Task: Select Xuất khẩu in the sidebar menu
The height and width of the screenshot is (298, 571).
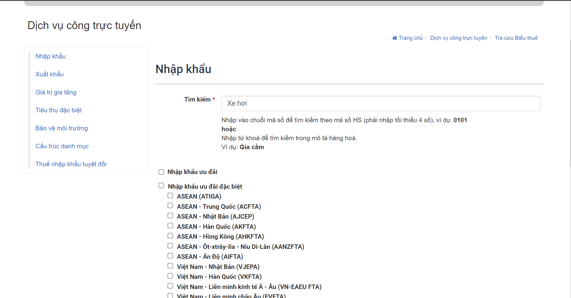Action: (x=49, y=74)
